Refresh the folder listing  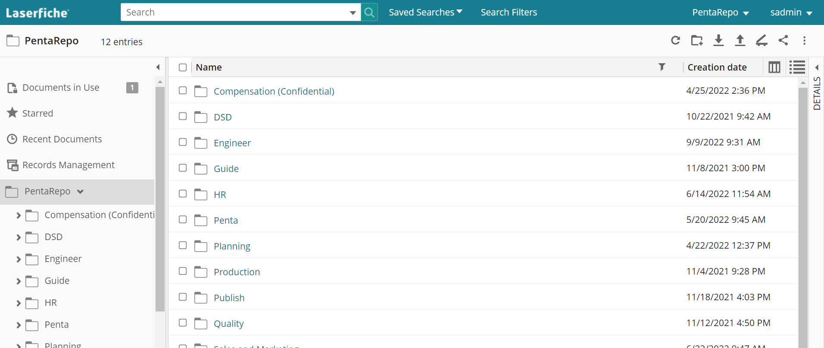click(675, 40)
